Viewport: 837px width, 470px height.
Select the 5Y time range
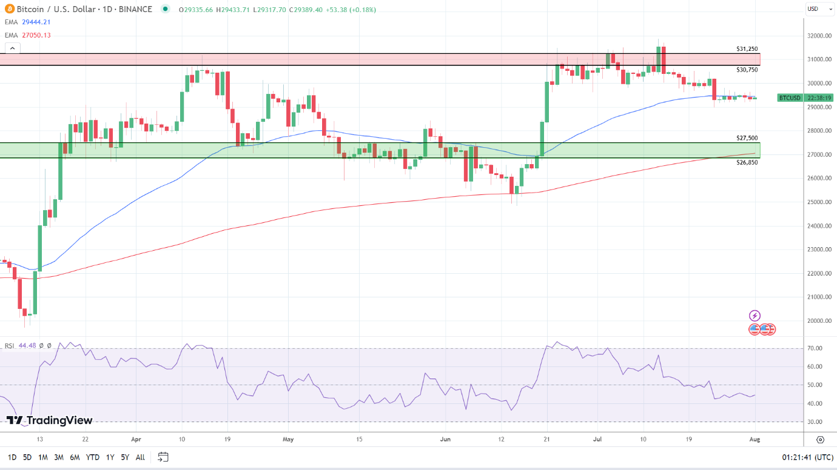124,457
